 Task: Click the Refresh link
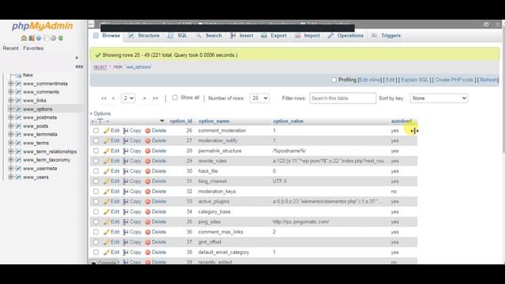(x=488, y=80)
